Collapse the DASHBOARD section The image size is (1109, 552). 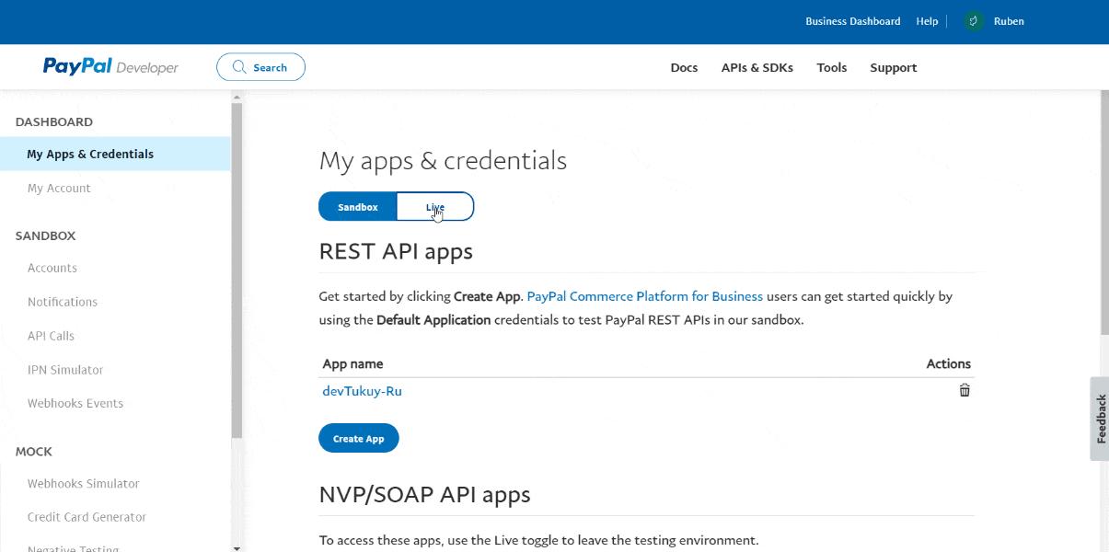pos(54,121)
